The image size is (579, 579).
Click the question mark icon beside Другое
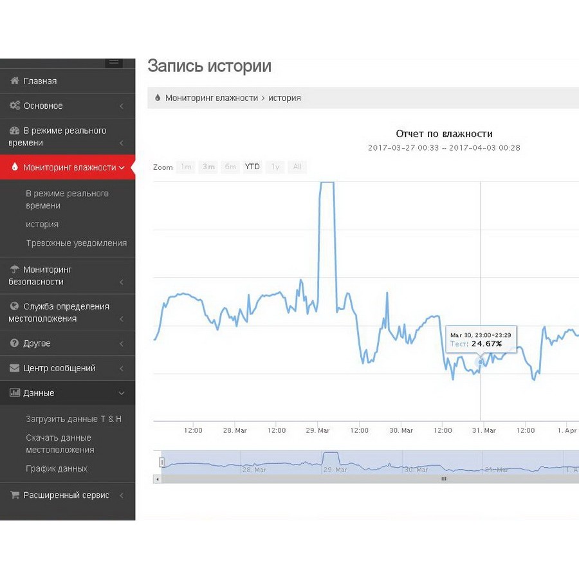click(x=15, y=344)
